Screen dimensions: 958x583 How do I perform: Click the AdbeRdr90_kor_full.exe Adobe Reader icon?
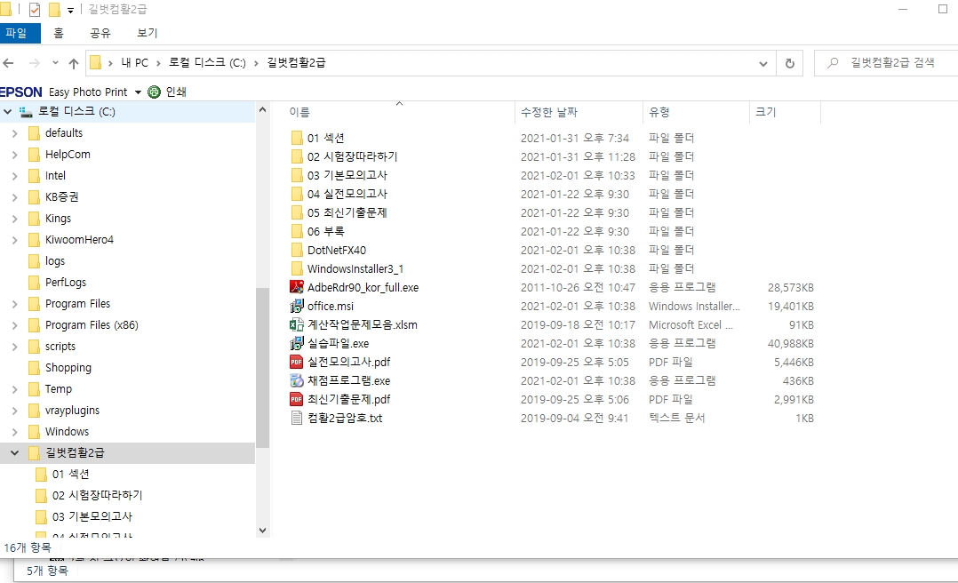pos(297,287)
